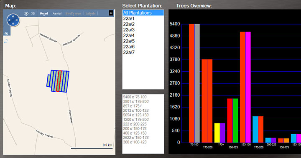Screen dimensions: 301x158
Task: Click the line 200 x '150-175'
Action: 135,128
